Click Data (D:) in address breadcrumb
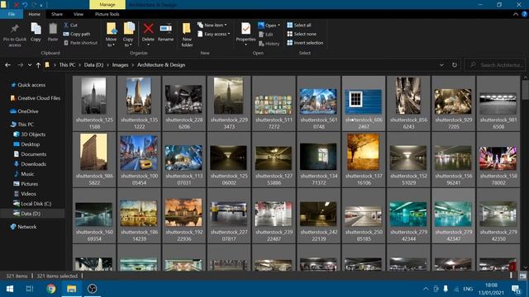This screenshot has width=529, height=297. 93,65
